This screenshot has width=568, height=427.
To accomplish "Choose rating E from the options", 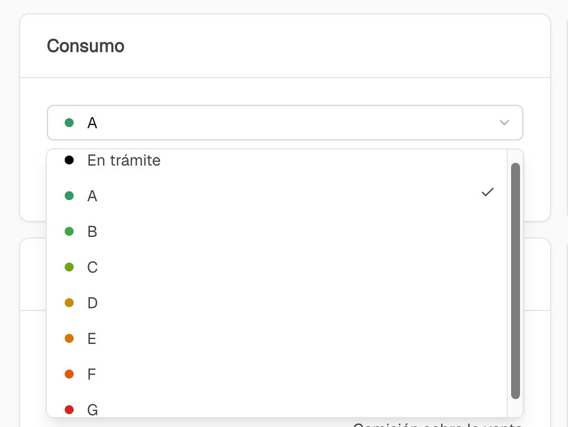I will 93,338.
